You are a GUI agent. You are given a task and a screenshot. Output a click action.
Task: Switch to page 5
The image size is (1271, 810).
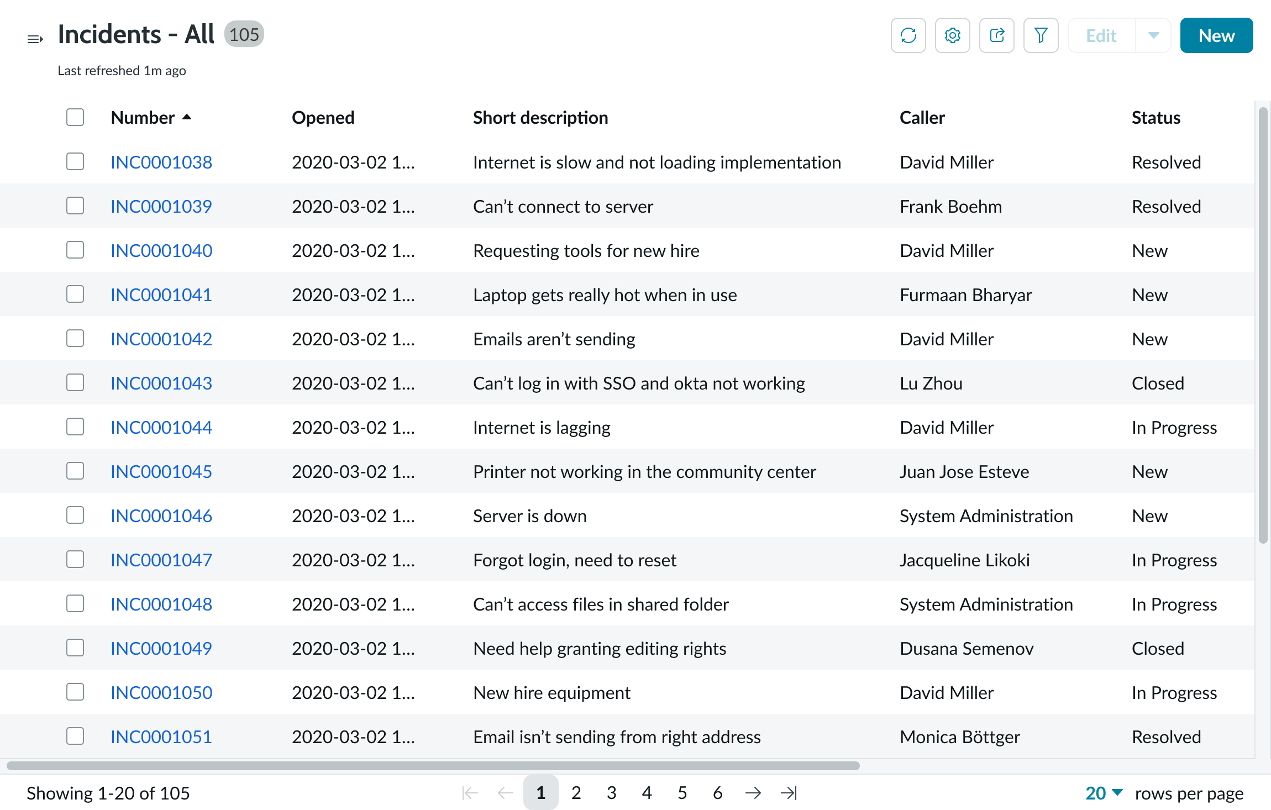(682, 793)
